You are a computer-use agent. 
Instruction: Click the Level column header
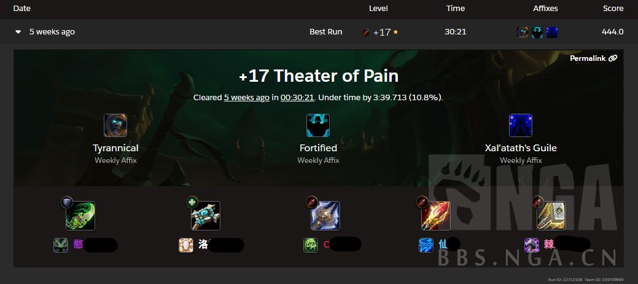tap(378, 8)
